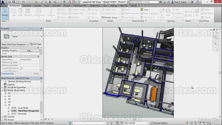Open the Sheet type selector dropdown
222x125 pixels.
(x=41, y=37)
